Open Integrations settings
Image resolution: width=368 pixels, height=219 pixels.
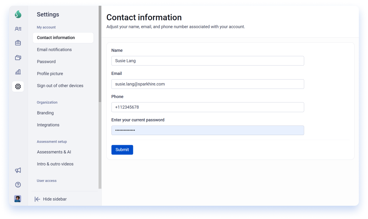[48, 125]
